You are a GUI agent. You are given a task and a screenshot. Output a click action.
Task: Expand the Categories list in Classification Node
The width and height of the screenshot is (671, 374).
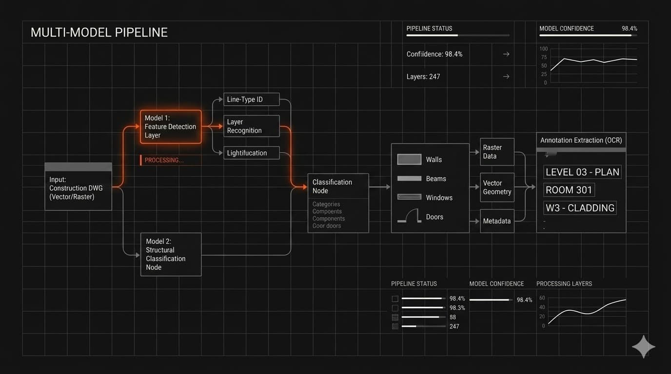point(326,204)
